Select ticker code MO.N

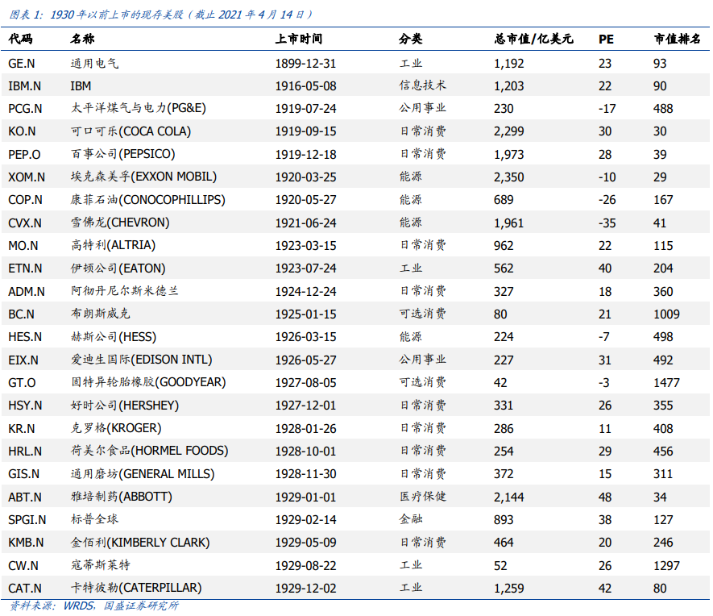[x=23, y=246]
